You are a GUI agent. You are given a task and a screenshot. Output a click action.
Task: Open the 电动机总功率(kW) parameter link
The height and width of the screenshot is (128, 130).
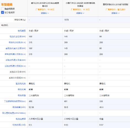point(18,37)
